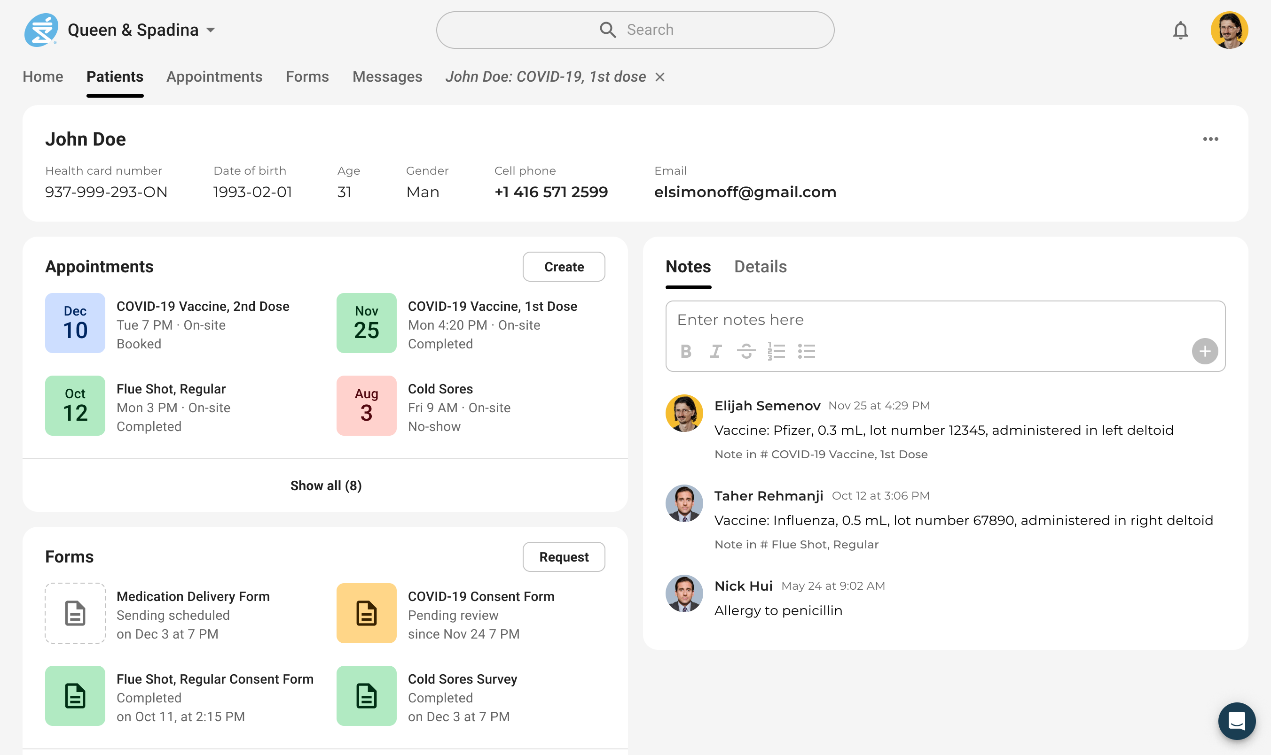
Task: Request a new form
Action: pyautogui.click(x=564, y=556)
